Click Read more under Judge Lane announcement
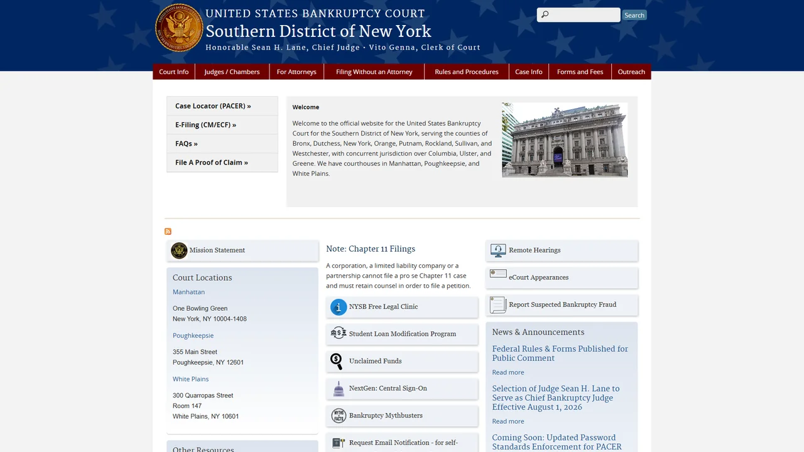This screenshot has width=804, height=452. coord(508,421)
